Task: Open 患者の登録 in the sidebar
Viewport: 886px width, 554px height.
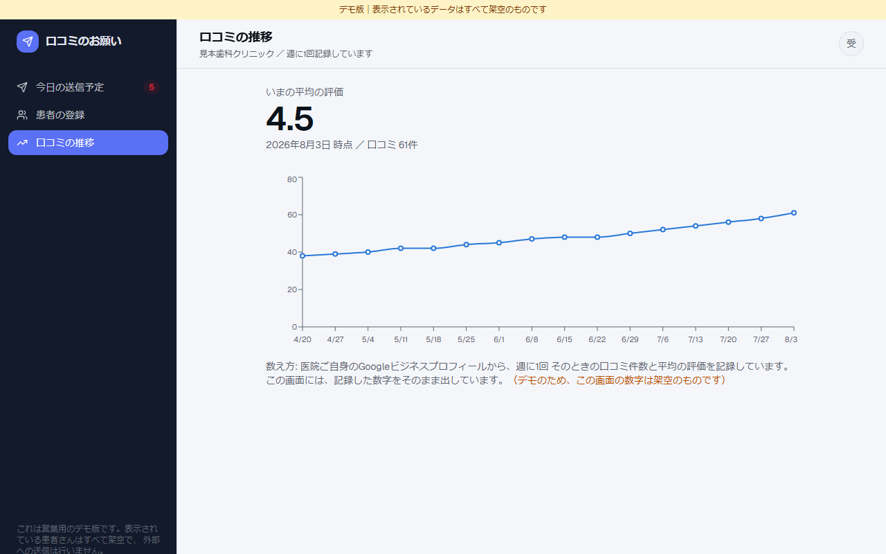Action: tap(88, 115)
